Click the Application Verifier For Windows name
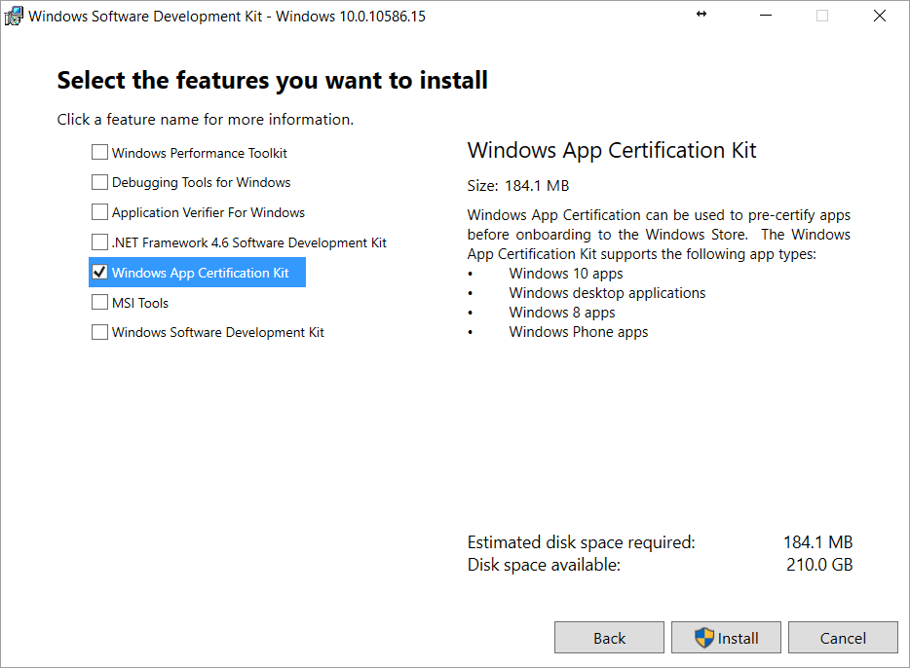 (x=209, y=213)
